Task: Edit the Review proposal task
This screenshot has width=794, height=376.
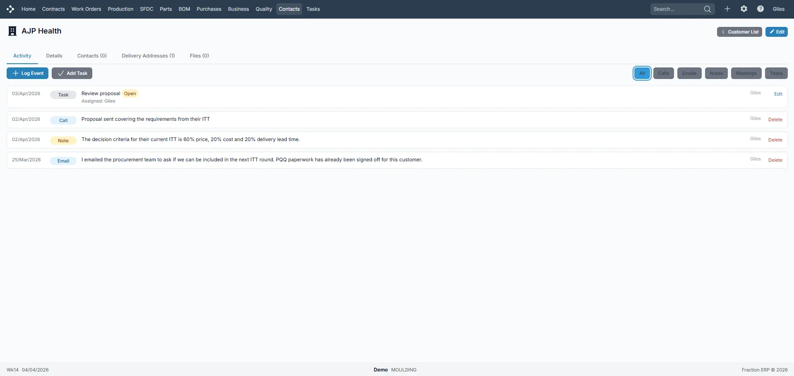Action: coord(778,94)
